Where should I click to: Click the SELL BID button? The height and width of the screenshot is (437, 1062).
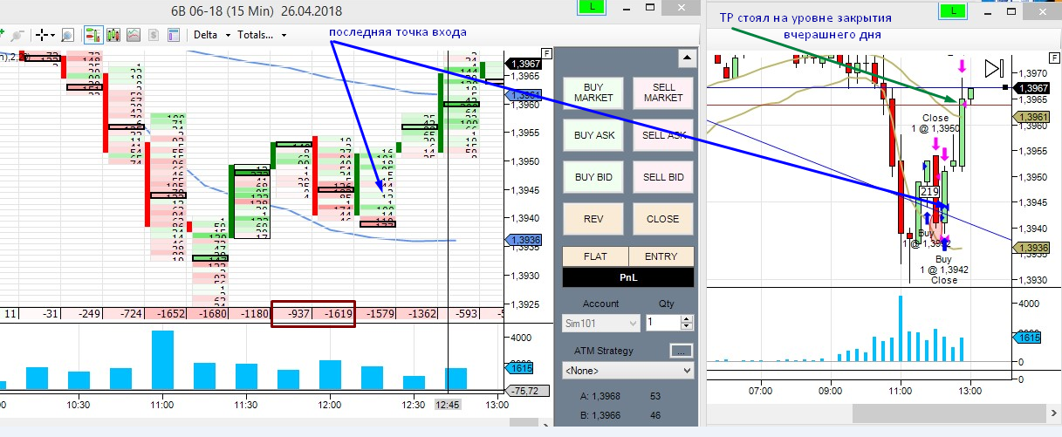click(x=663, y=177)
